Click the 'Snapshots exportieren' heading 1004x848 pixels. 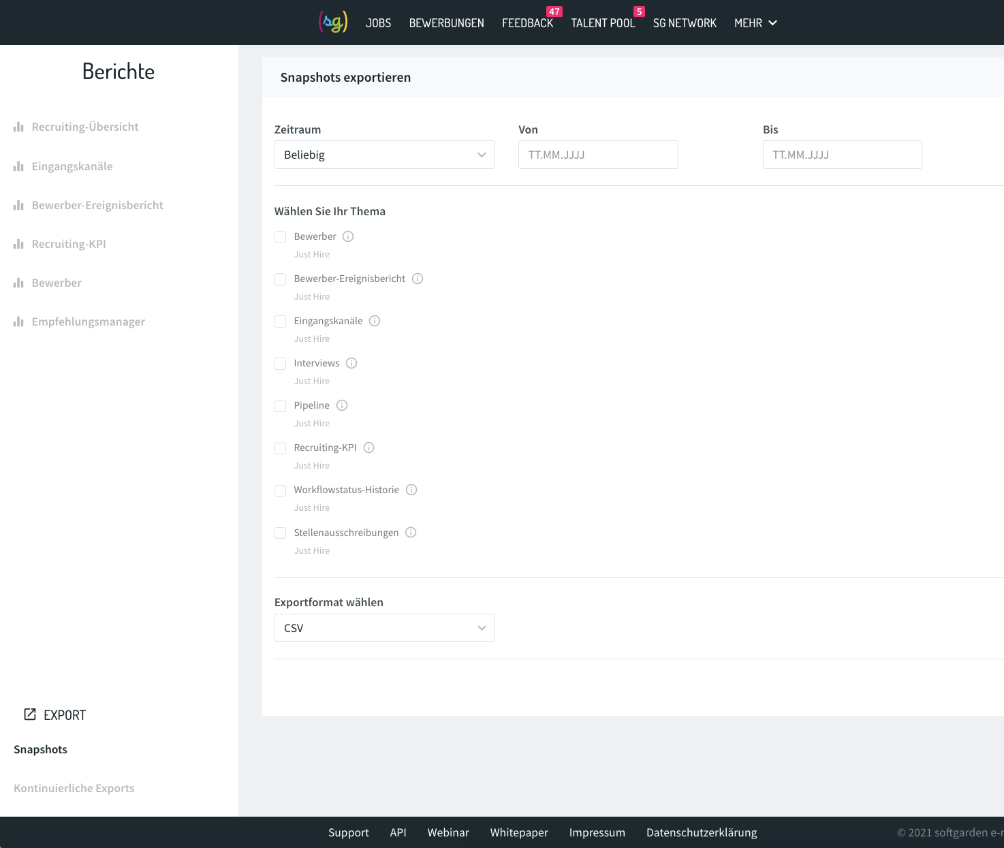[345, 78]
